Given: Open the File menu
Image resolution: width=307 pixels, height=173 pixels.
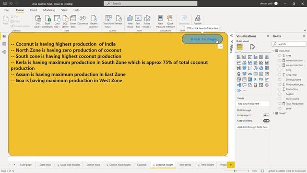Looking at the screenshot, I should 6,10.
